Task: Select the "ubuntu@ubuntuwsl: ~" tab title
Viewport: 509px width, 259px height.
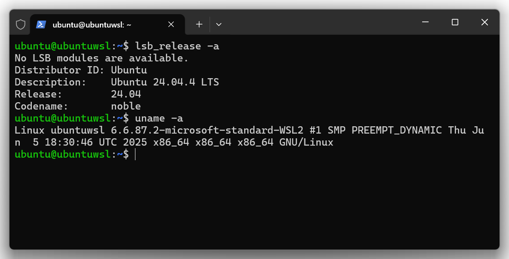Action: tap(92, 24)
